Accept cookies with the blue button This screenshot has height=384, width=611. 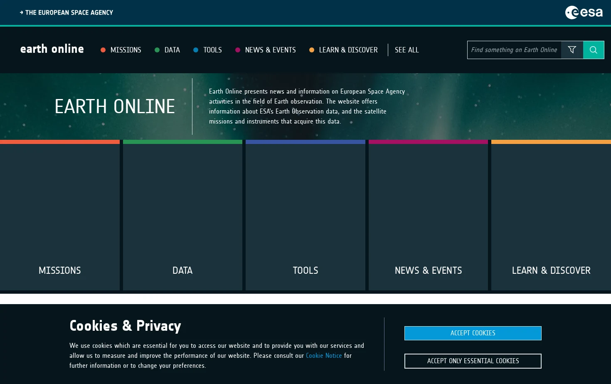pyautogui.click(x=473, y=333)
